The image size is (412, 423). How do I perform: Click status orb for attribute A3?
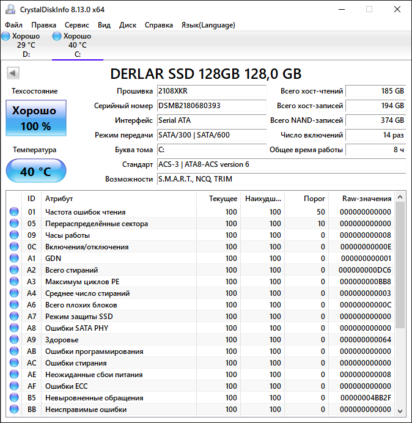coord(14,281)
